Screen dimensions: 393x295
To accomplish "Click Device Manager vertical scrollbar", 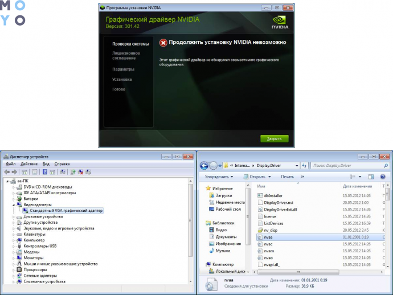I will point(190,220).
